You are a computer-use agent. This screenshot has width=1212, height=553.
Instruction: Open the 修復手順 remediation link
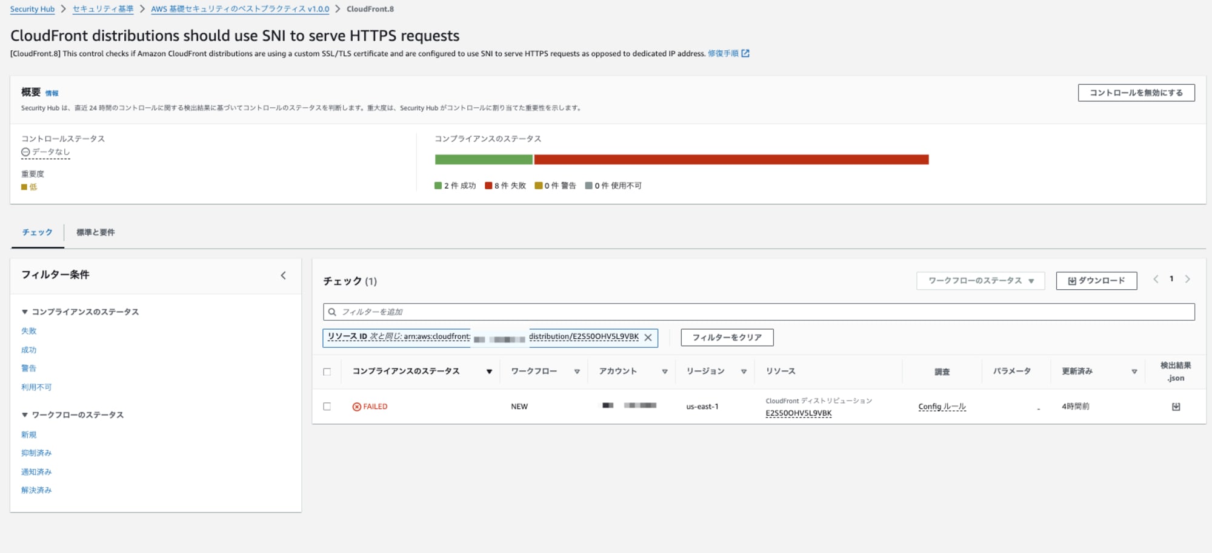coord(723,53)
